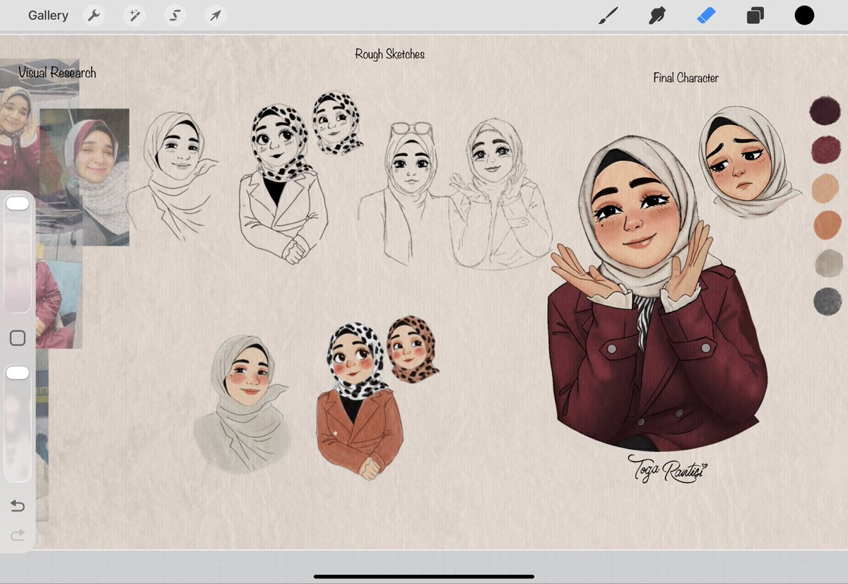This screenshot has width=848, height=584.
Task: Click the reference photo with maroon hijab
Action: point(84,177)
